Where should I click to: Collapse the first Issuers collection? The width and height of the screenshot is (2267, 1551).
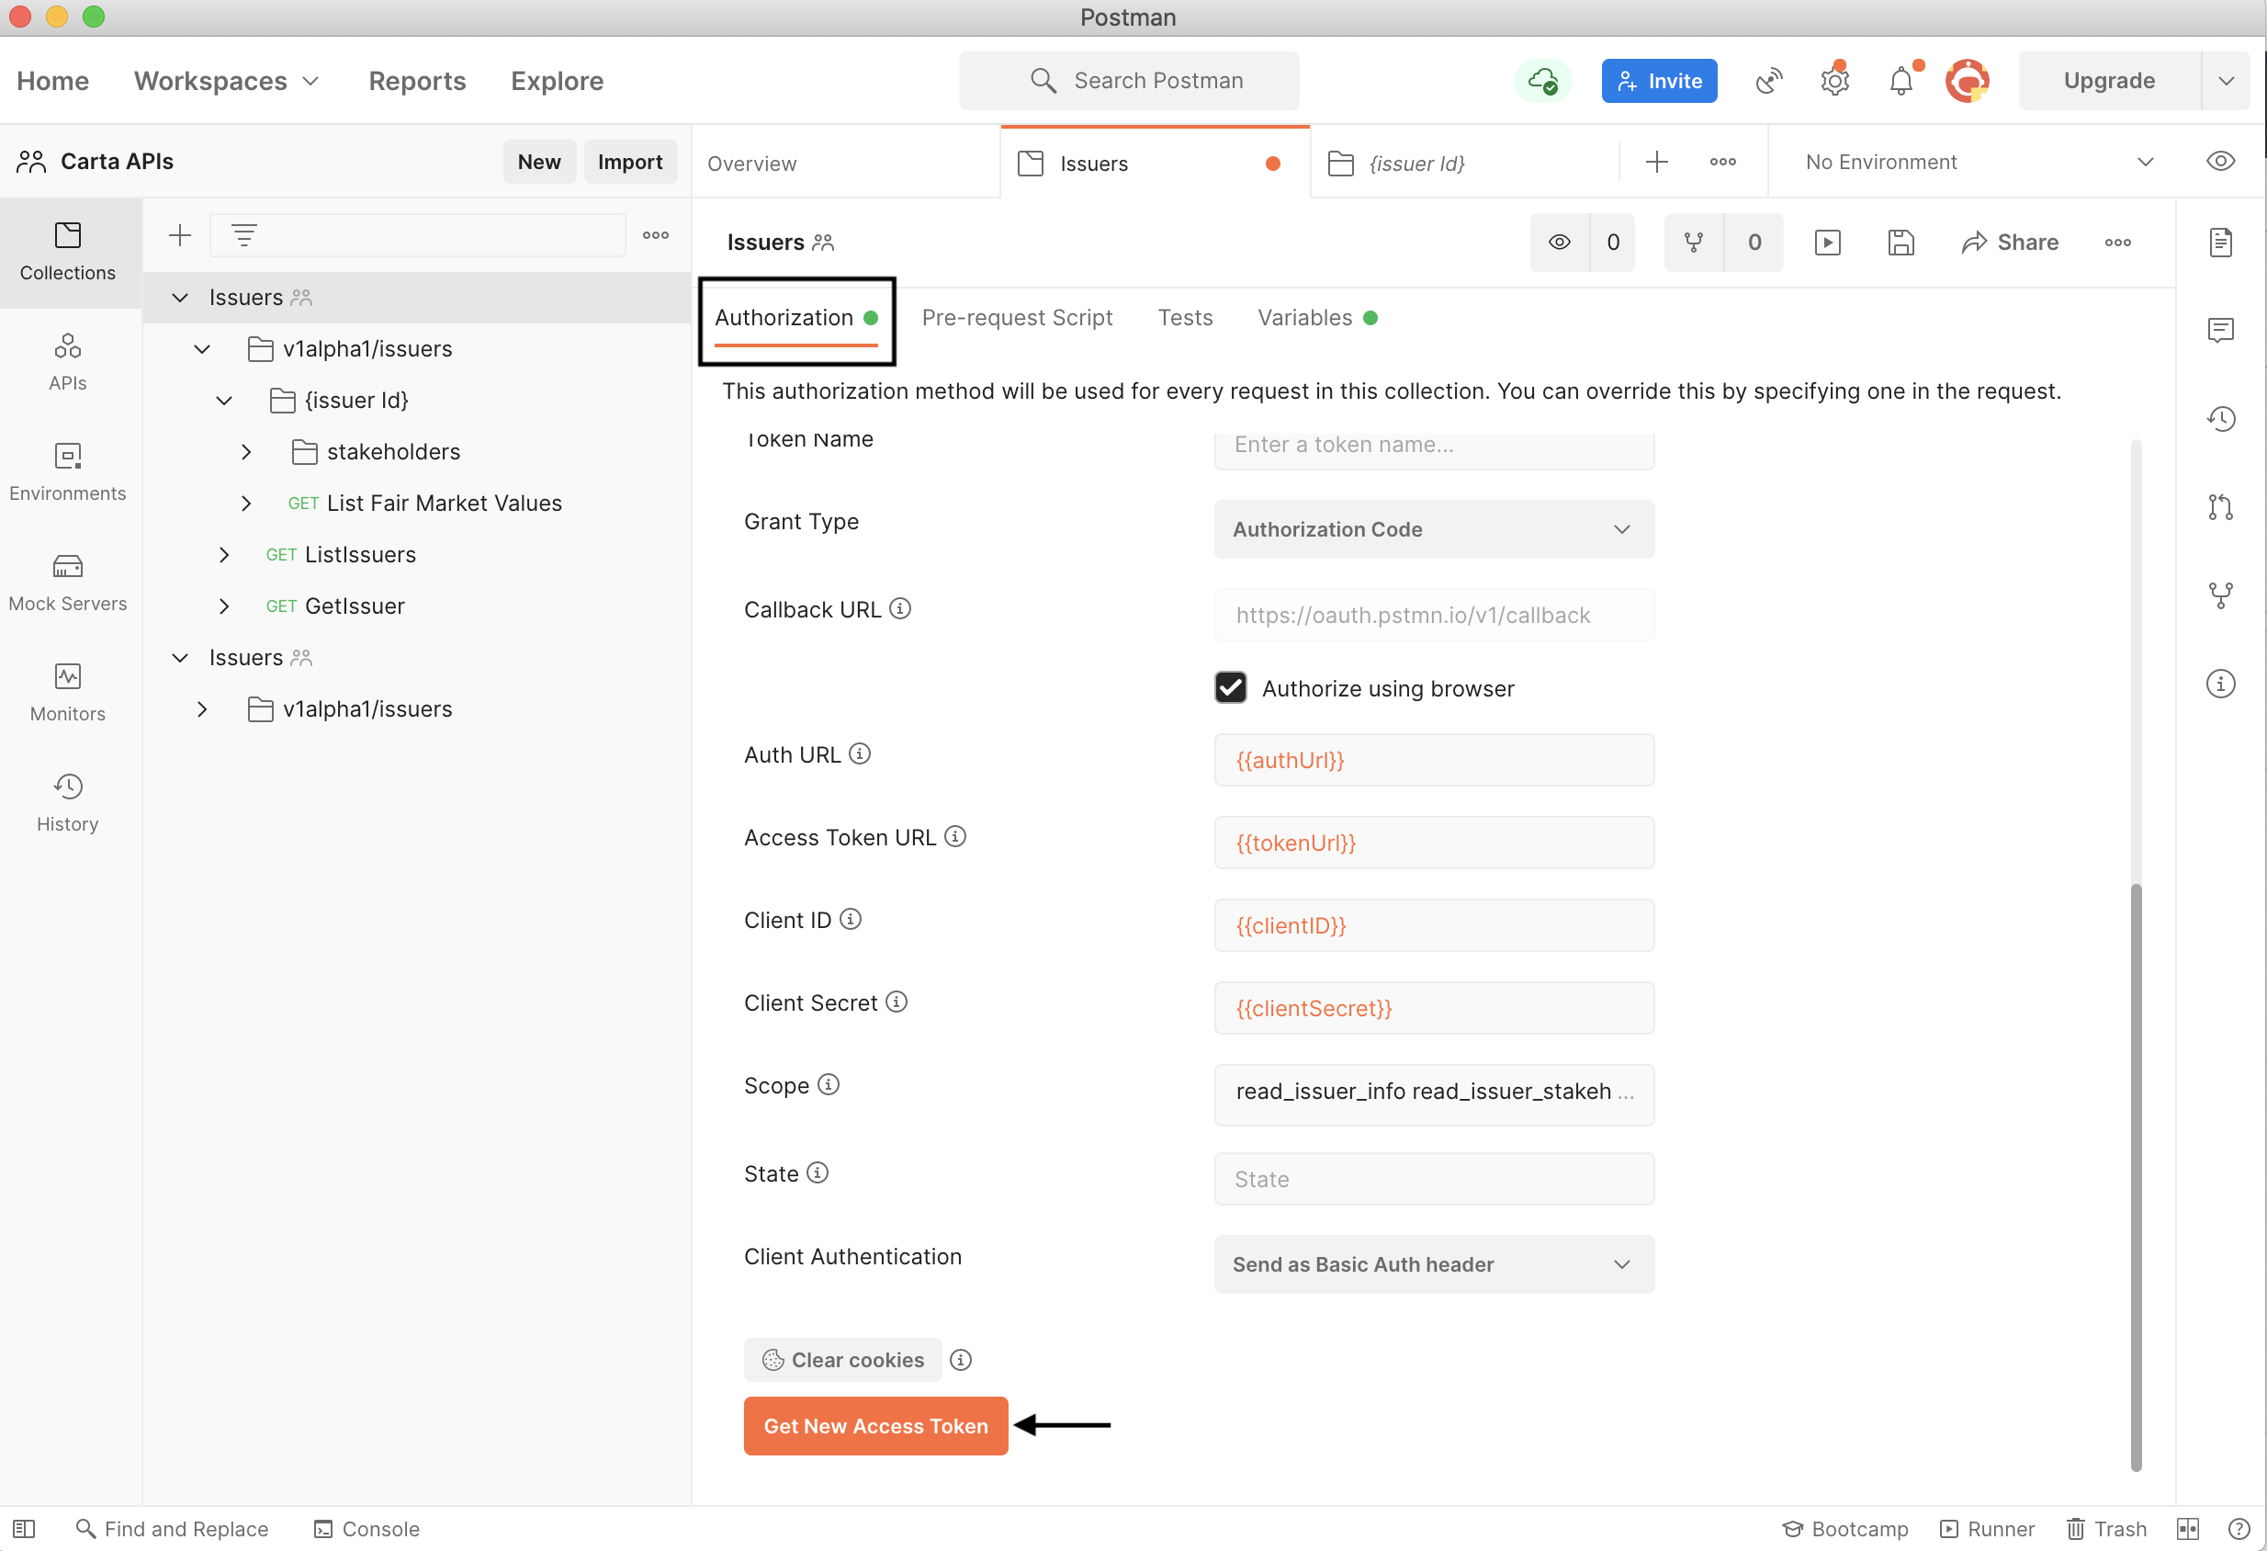point(179,298)
